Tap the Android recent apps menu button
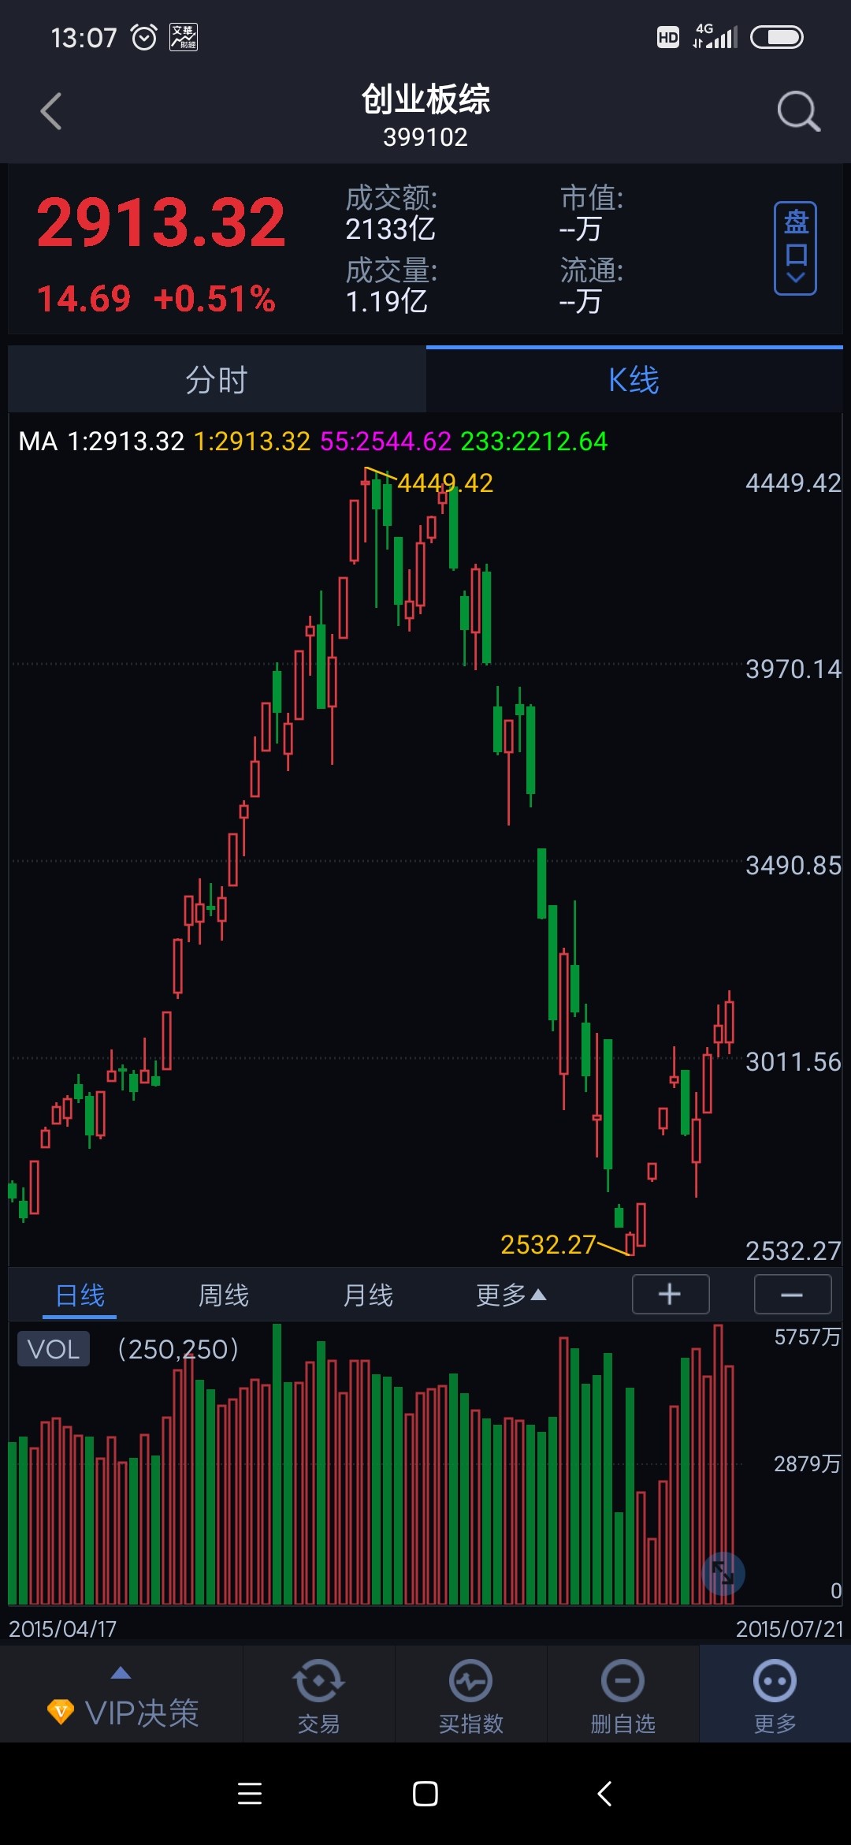 (250, 1794)
